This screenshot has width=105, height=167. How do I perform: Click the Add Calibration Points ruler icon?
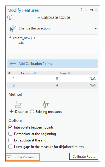(x=13, y=64)
